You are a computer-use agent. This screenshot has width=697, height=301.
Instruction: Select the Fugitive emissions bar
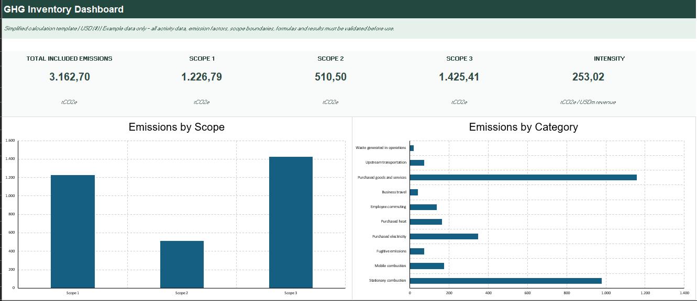click(x=417, y=251)
